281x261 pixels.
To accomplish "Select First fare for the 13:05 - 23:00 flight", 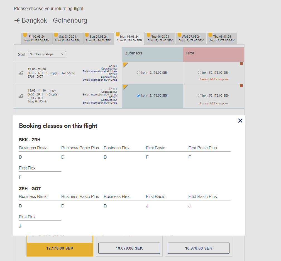I will (200, 73).
